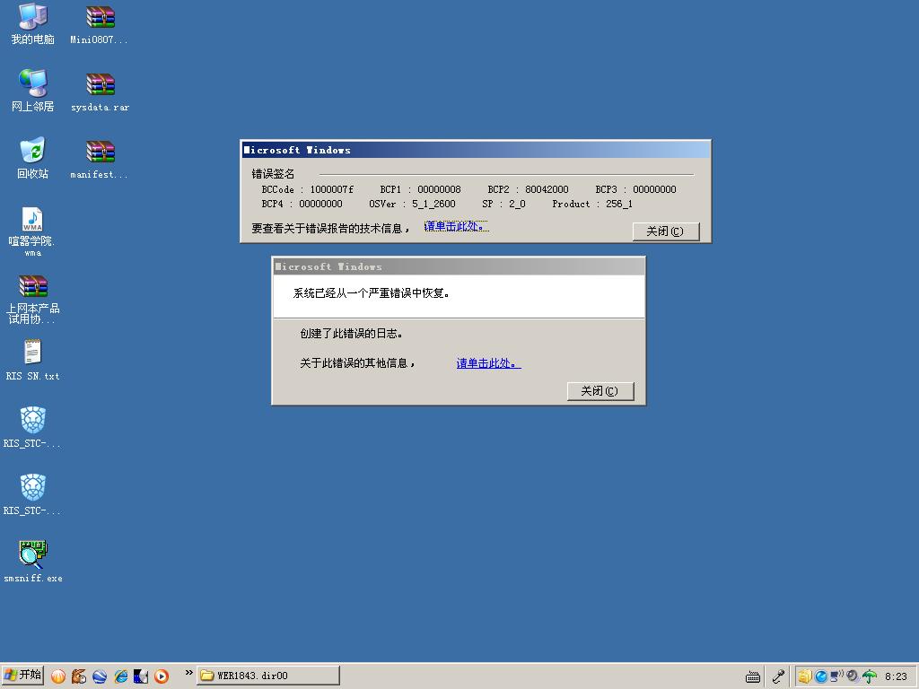Click the 错误签名 group label
919x689 pixels.
pyautogui.click(x=273, y=174)
